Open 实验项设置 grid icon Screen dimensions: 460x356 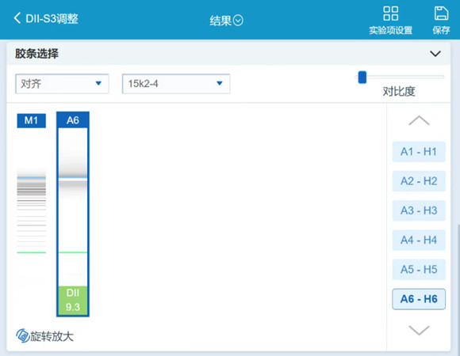point(390,13)
